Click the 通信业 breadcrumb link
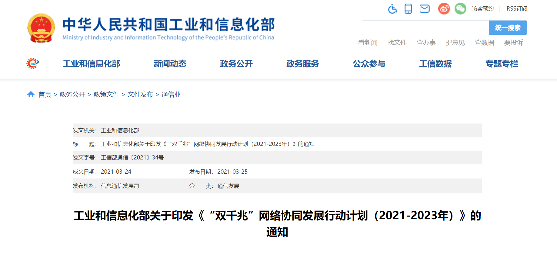Image resolution: width=557 pixels, height=257 pixels. (x=171, y=95)
